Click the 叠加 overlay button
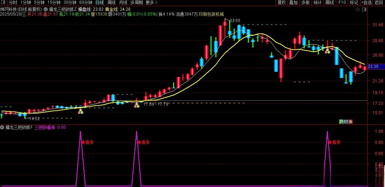Image resolution: width=385 pixels, height=187 pixels. 294,3
